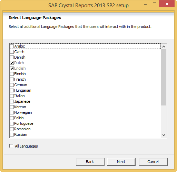Check the German language package
The height and width of the screenshot is (172, 177).
pos(12,85)
